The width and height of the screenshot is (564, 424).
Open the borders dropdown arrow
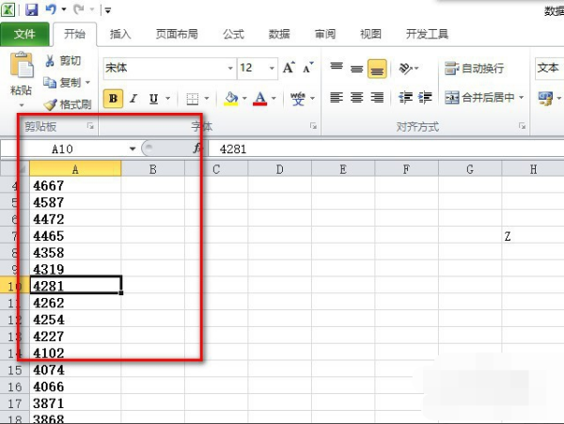click(207, 98)
